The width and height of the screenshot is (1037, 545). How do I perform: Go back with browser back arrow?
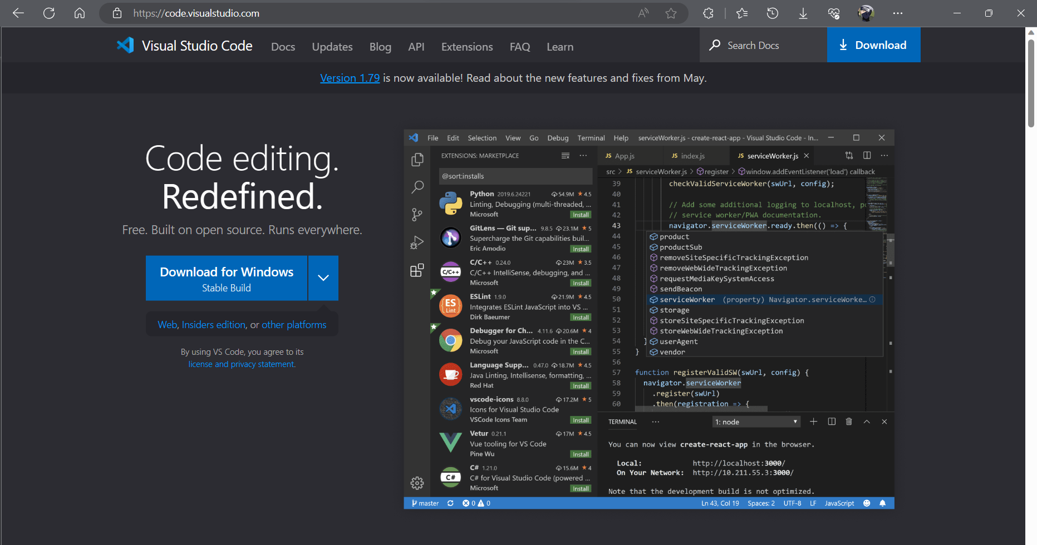[x=18, y=13]
